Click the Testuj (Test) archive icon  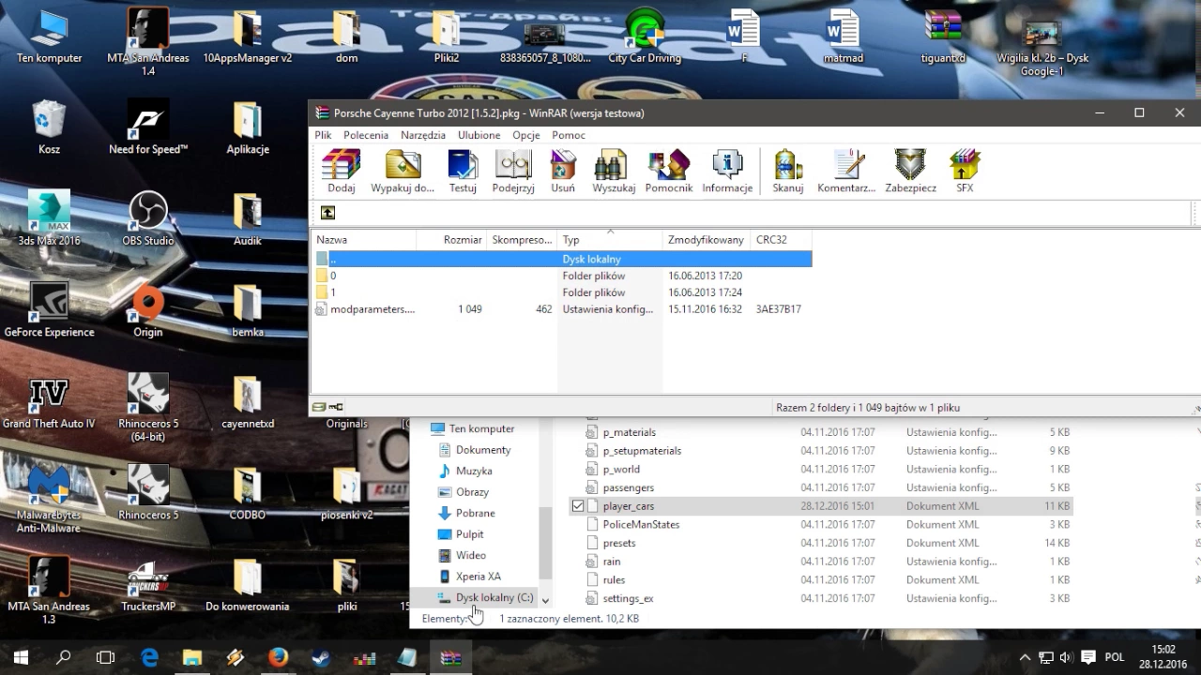tap(463, 171)
